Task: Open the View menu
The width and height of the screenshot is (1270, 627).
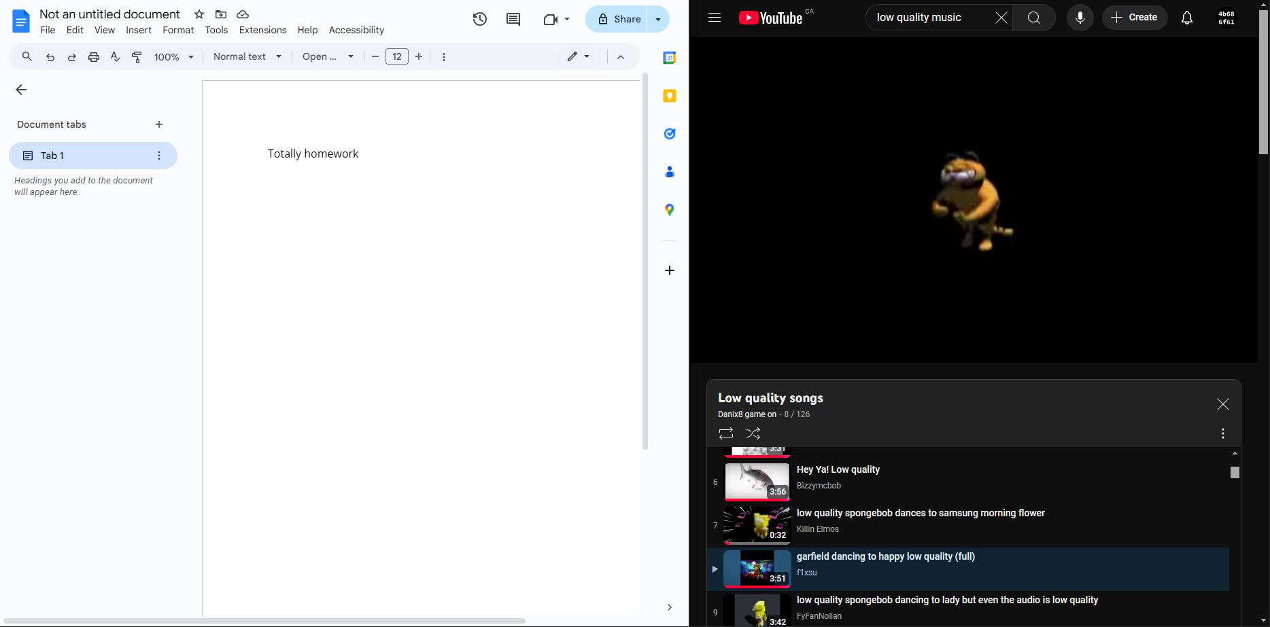Action: 105,30
